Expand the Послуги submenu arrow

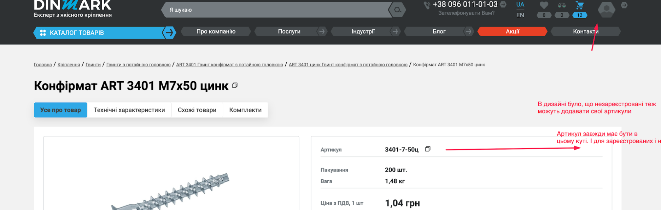322,31
